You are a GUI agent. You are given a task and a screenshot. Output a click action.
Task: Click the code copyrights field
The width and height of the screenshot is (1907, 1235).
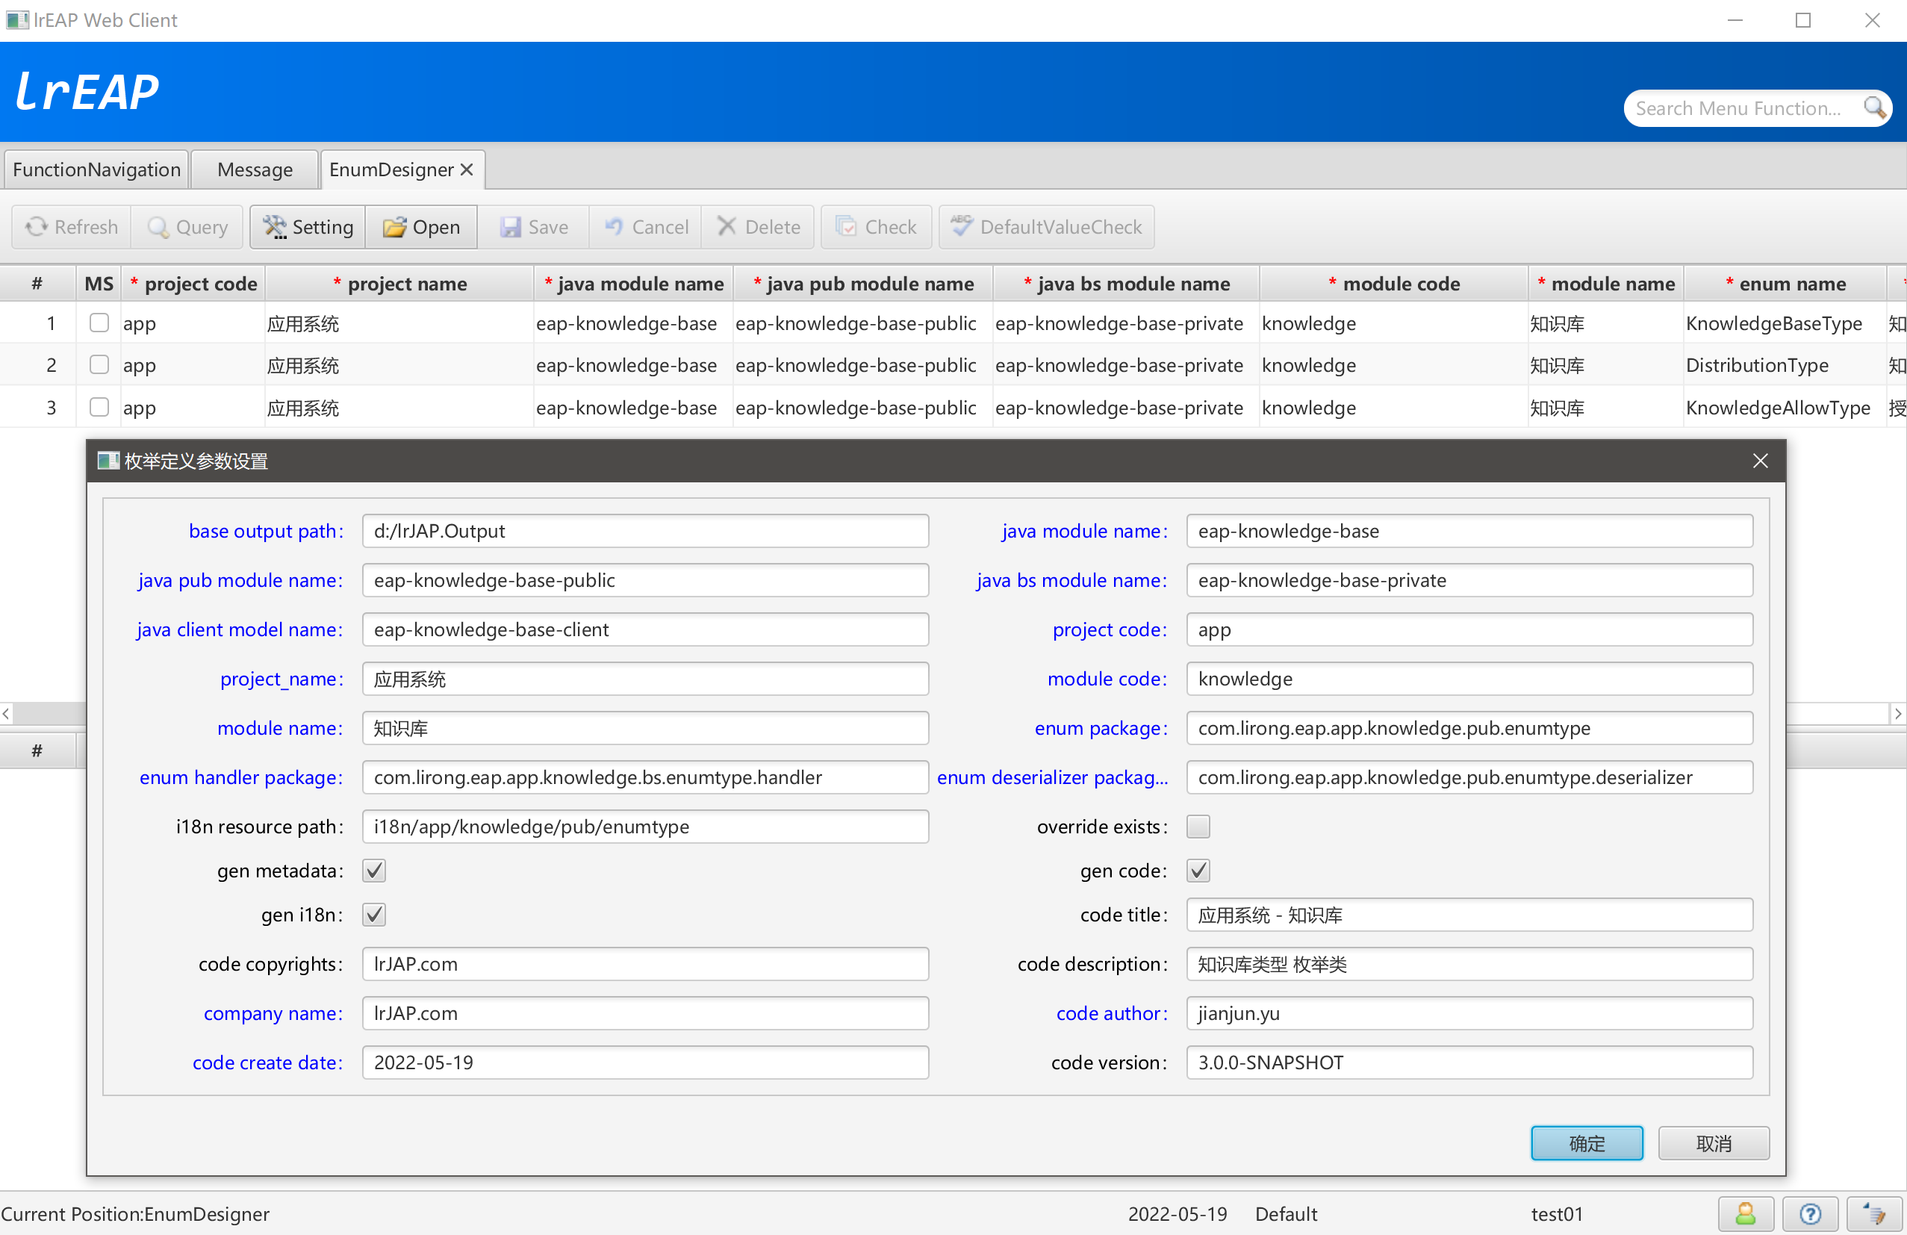[x=645, y=964]
